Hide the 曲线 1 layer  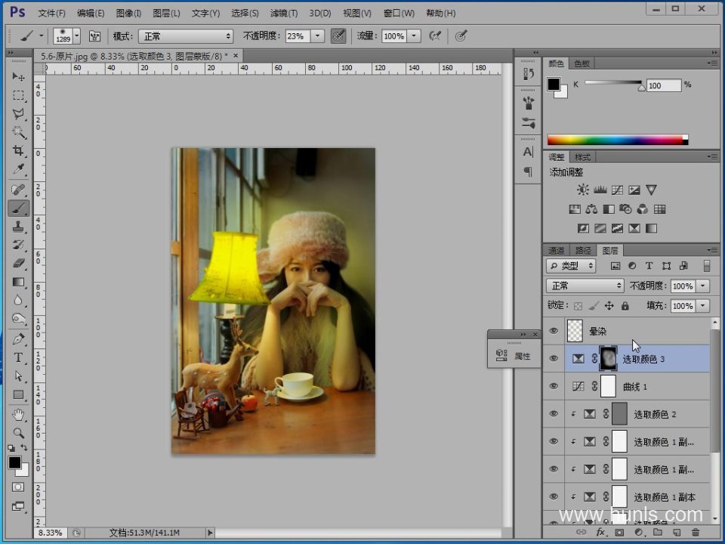(x=554, y=386)
